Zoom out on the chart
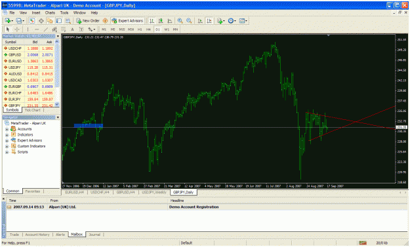Viewport: 410px width, 247px height. click(x=189, y=20)
